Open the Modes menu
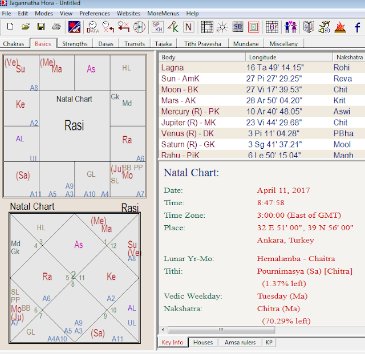The image size is (365, 354). [44, 14]
